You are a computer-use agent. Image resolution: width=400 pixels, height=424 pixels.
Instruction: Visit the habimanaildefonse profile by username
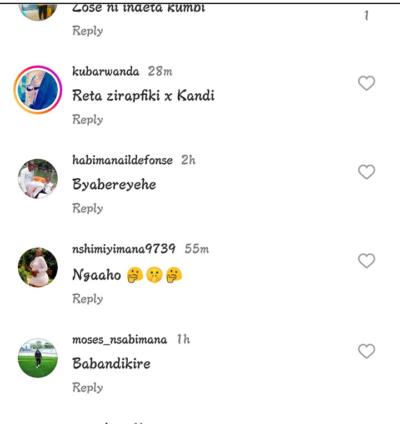click(x=122, y=160)
